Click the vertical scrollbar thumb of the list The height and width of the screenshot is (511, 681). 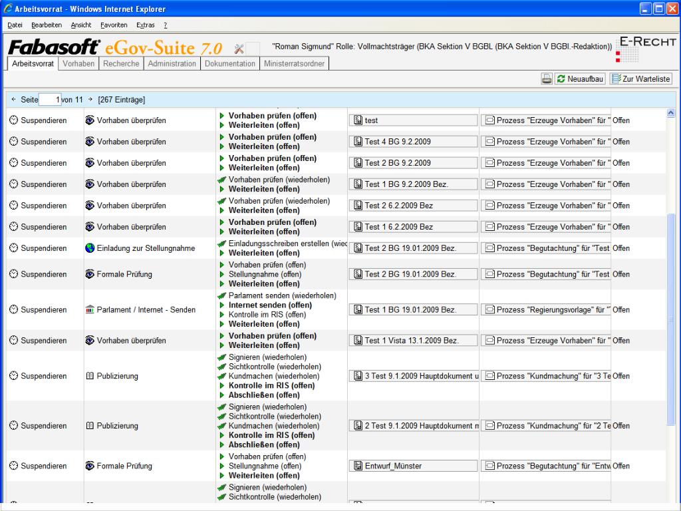pos(670,320)
